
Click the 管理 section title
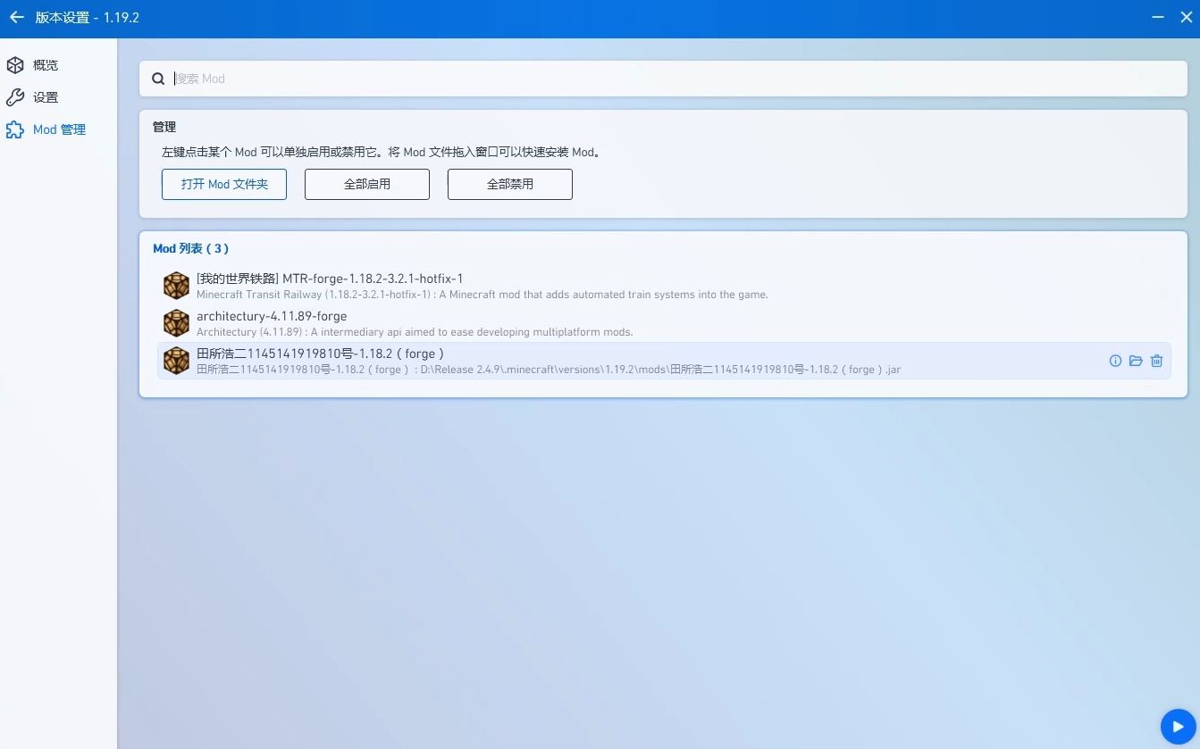click(x=164, y=127)
